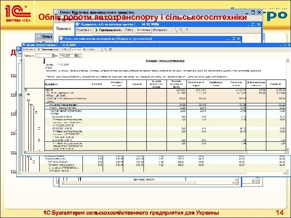Click save-settings icon after Настройка in Анализ сельхозтехники
291x218 pixels.
[x=101, y=50]
